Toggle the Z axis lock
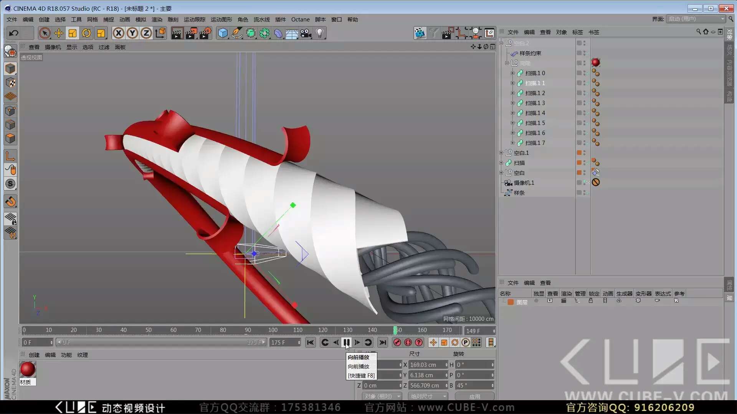Screen dimensions: 737x414 (146, 33)
